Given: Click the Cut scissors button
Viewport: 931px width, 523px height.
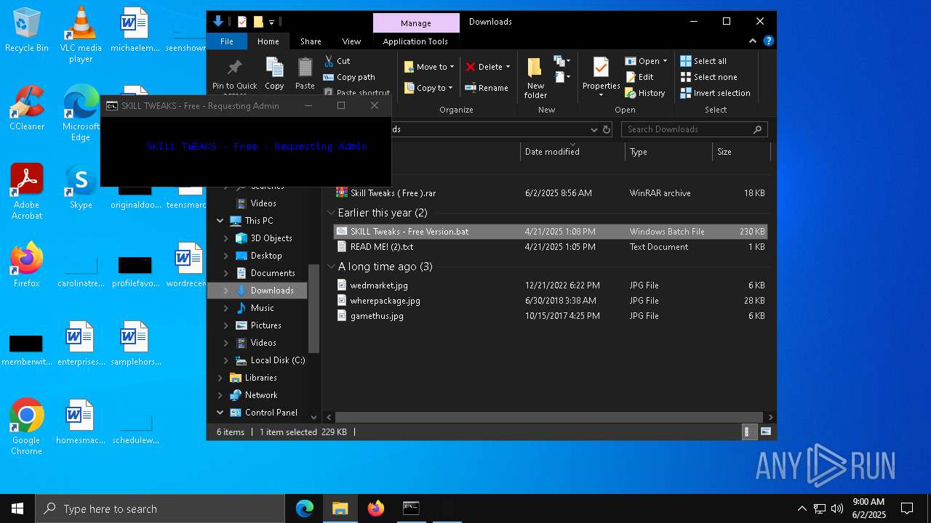Looking at the screenshot, I should [x=337, y=61].
